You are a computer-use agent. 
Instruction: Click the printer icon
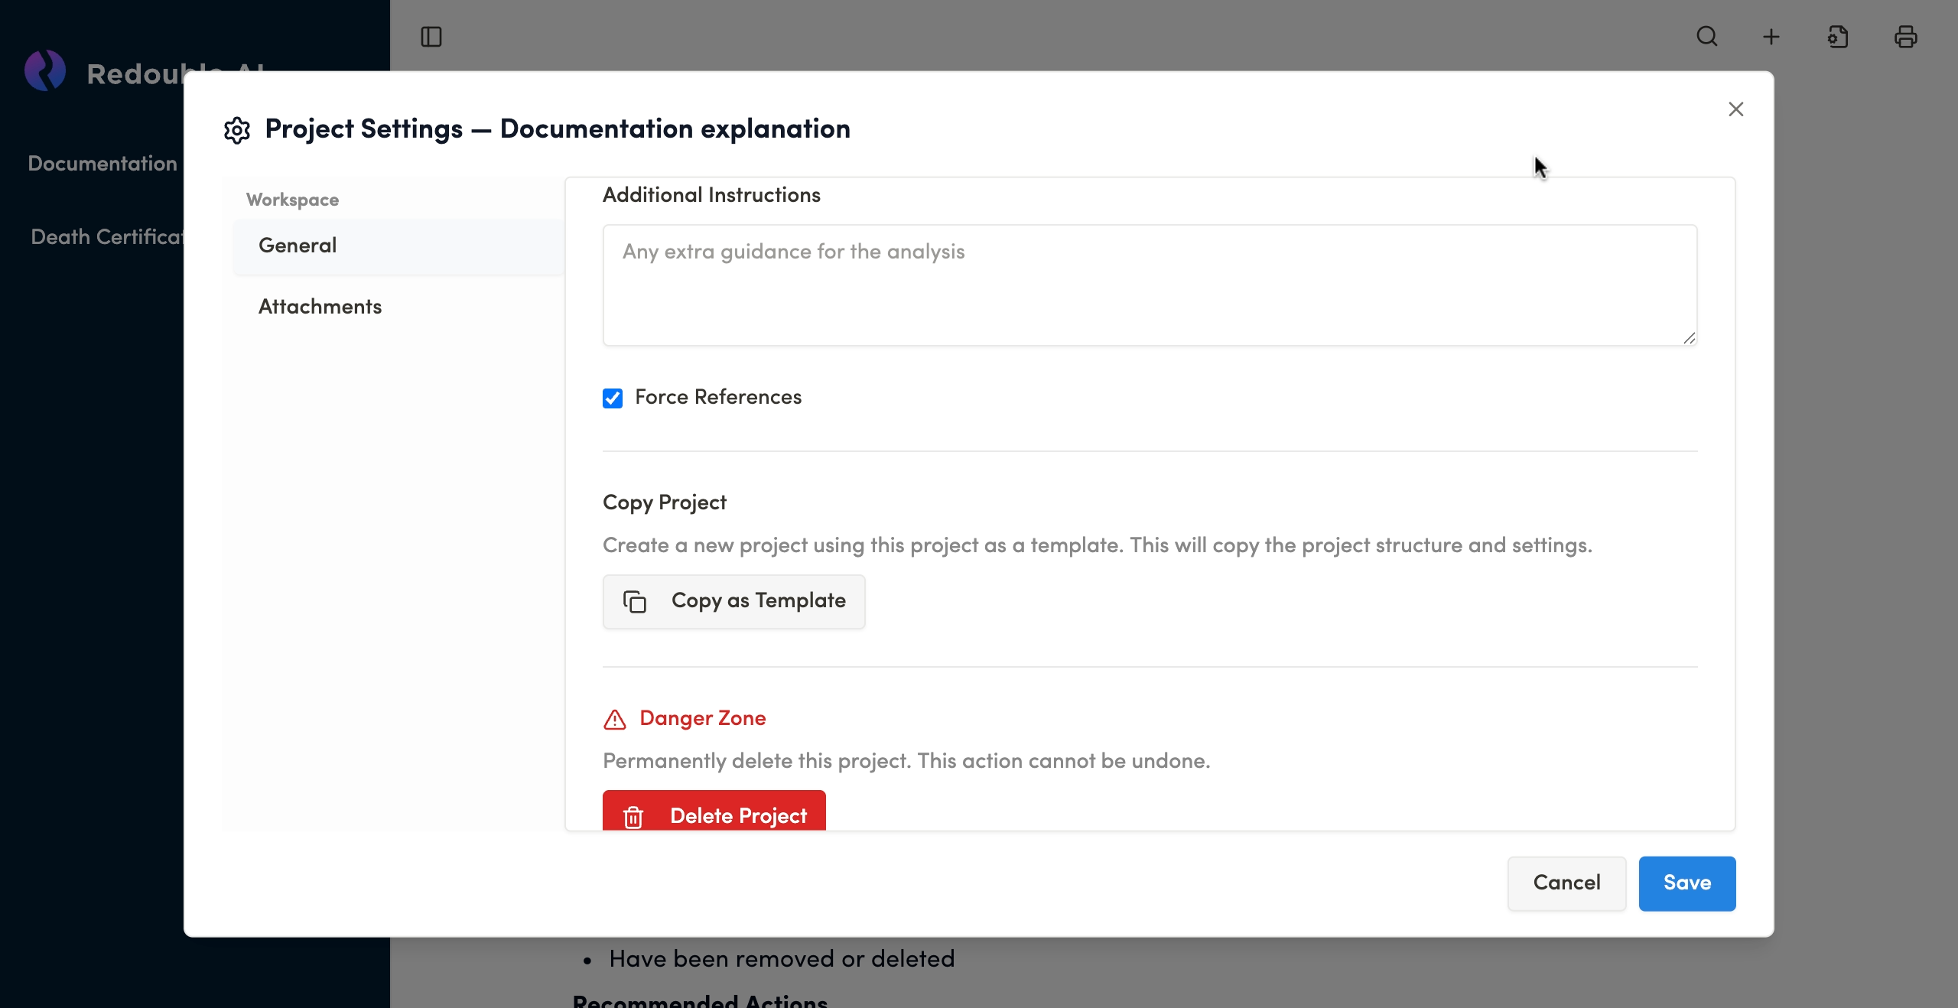[1905, 37]
